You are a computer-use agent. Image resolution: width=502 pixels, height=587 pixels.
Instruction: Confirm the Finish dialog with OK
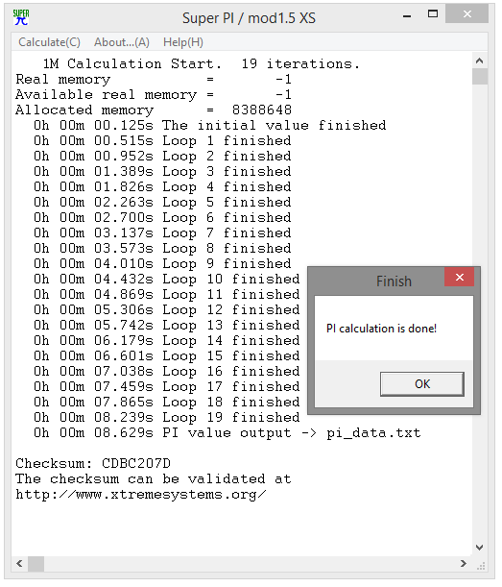point(422,383)
